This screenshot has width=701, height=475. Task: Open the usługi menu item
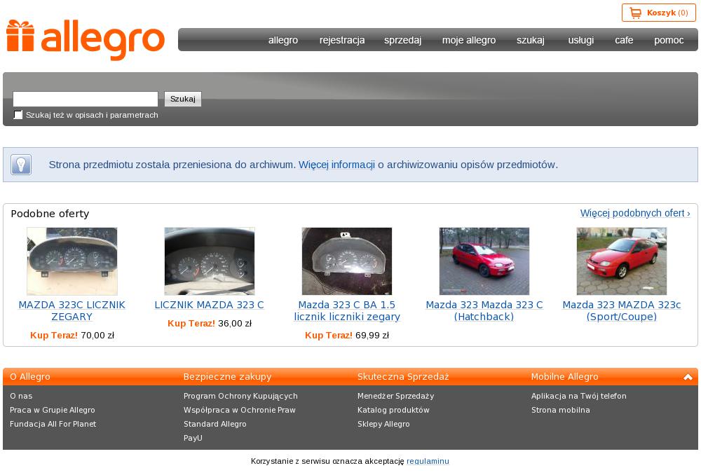click(580, 40)
